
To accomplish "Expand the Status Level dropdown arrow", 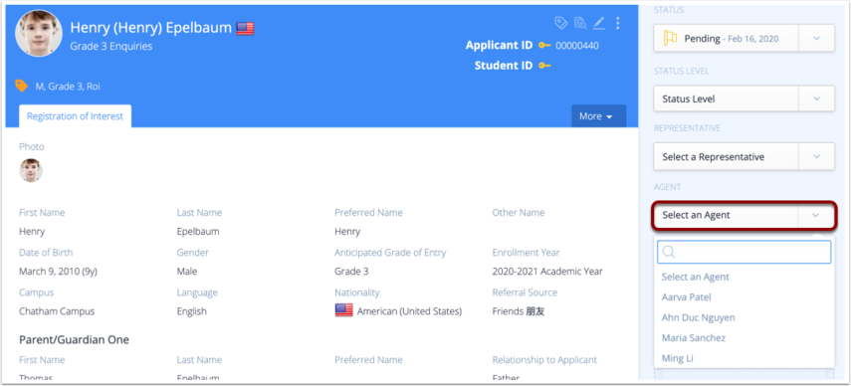I will [x=816, y=98].
